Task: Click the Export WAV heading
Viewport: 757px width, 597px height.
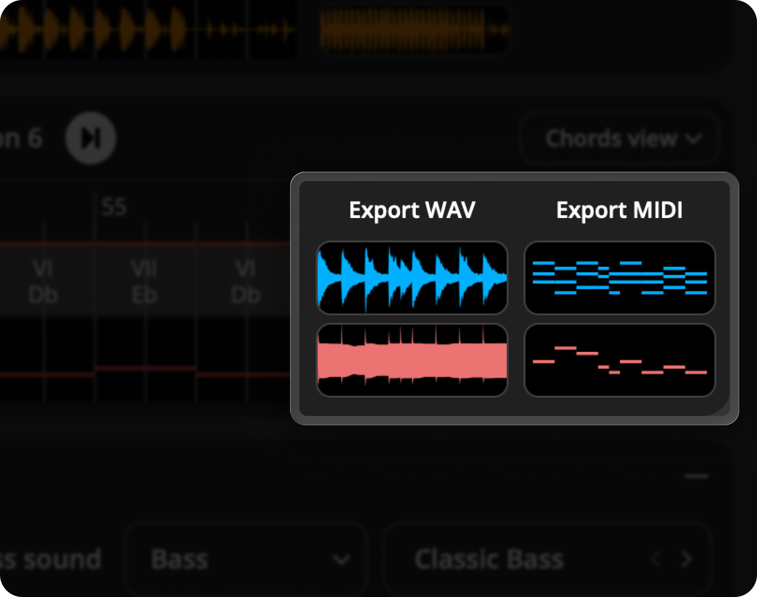Action: (412, 210)
